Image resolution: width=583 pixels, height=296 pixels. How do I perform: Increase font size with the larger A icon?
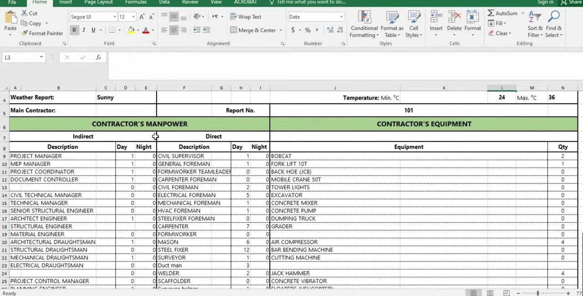(x=142, y=17)
